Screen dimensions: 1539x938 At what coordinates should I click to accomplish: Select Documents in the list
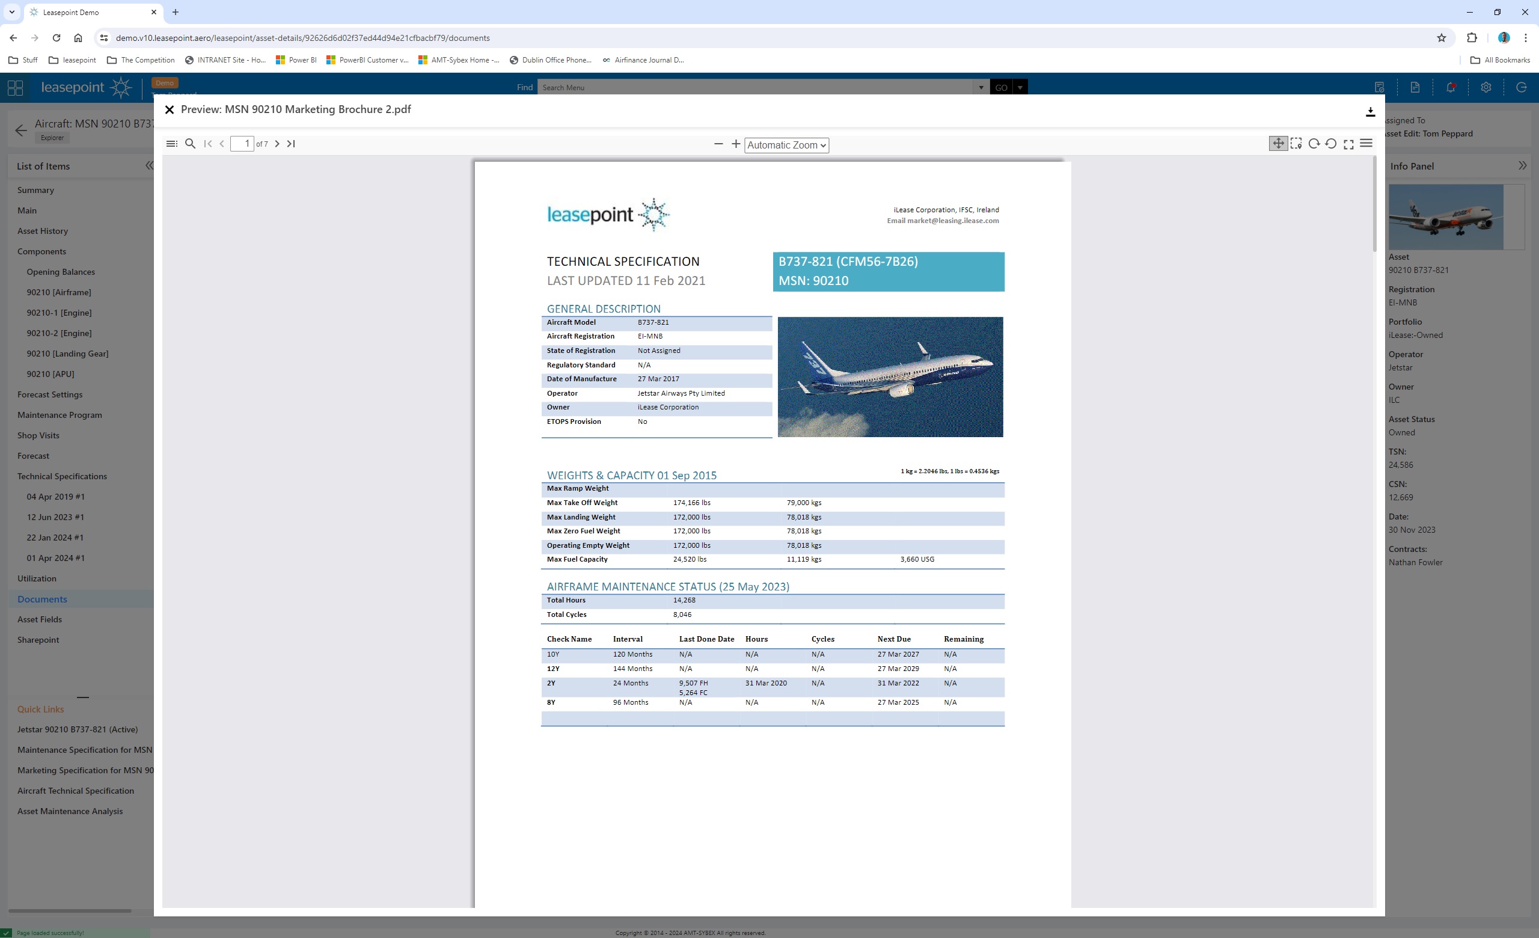42,599
